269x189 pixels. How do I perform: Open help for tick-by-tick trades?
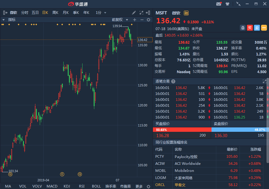point(173,81)
